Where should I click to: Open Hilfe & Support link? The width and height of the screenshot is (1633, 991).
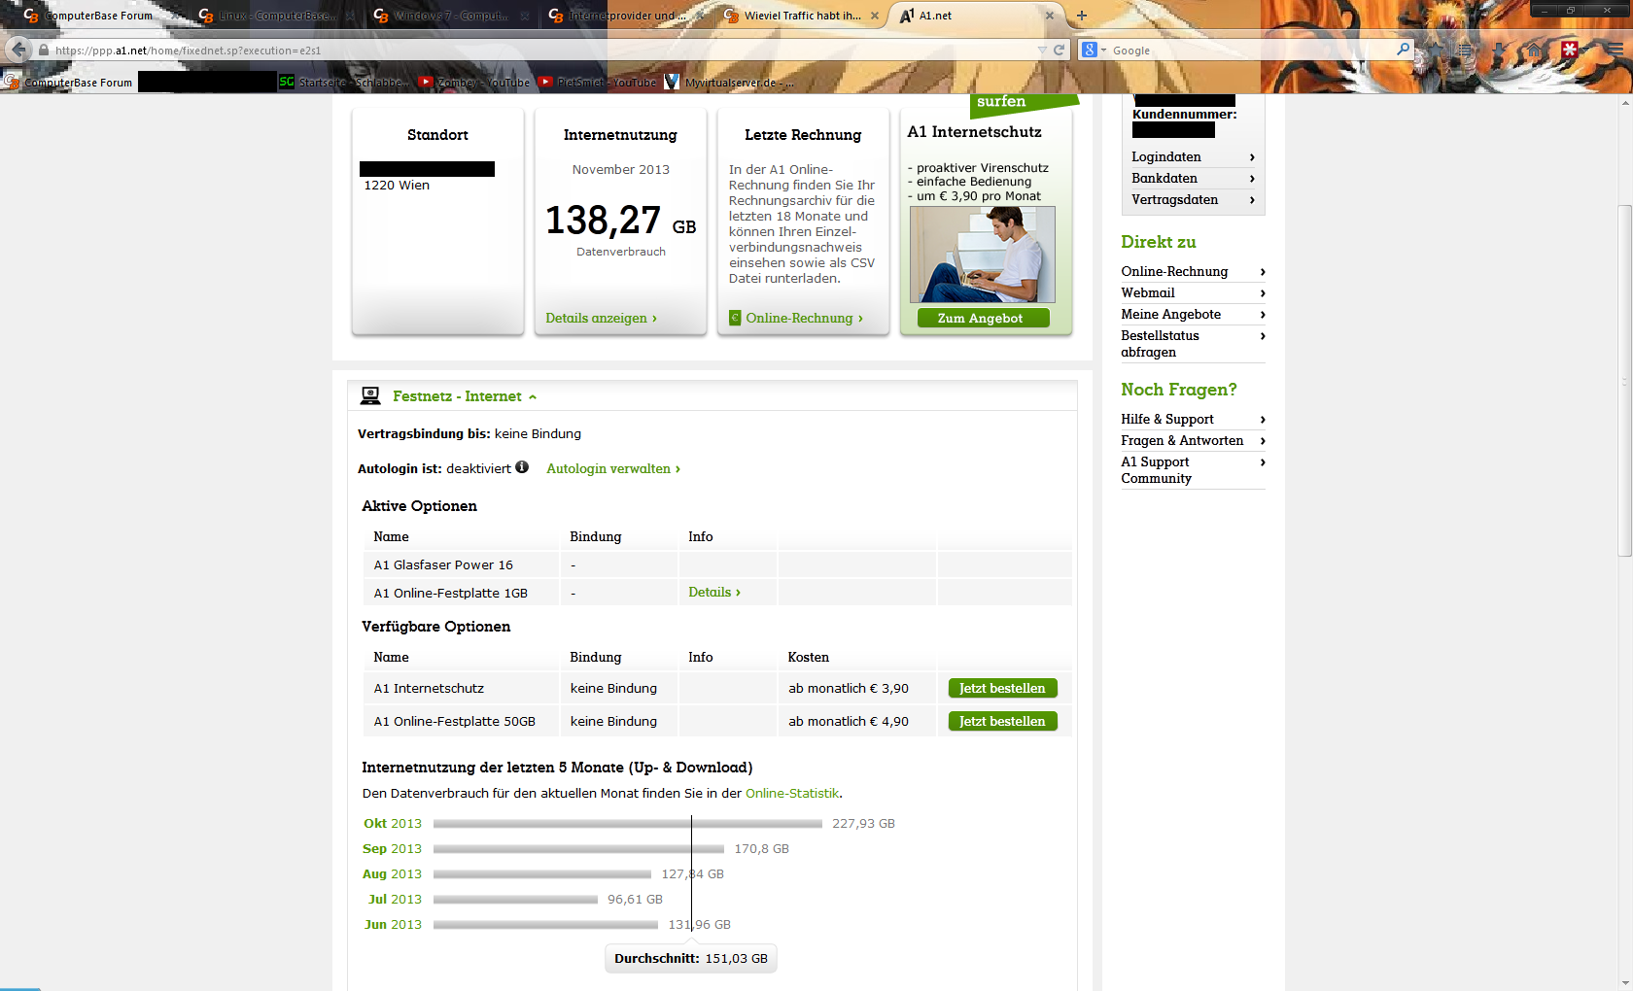[1193, 419]
